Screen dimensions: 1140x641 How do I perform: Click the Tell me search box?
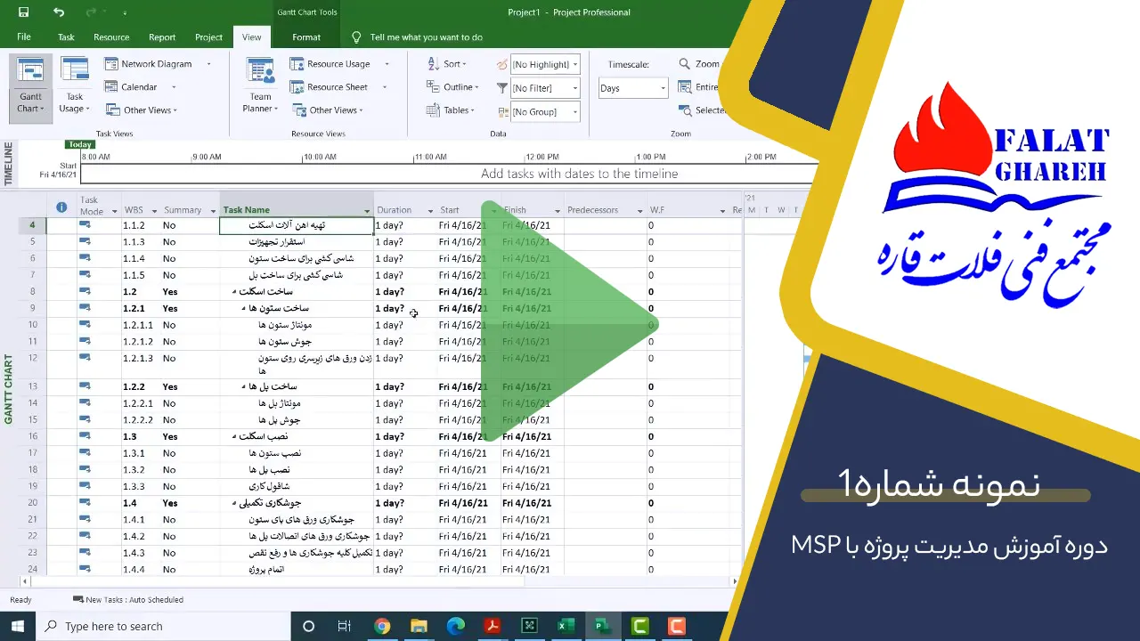click(426, 37)
